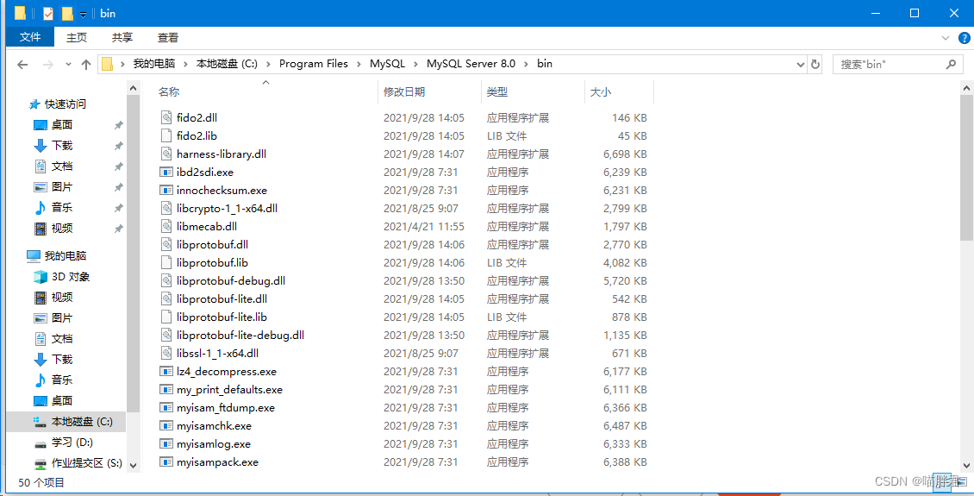Select myisamlog.exe file name
Screen dimensions: 974x496
(x=213, y=443)
